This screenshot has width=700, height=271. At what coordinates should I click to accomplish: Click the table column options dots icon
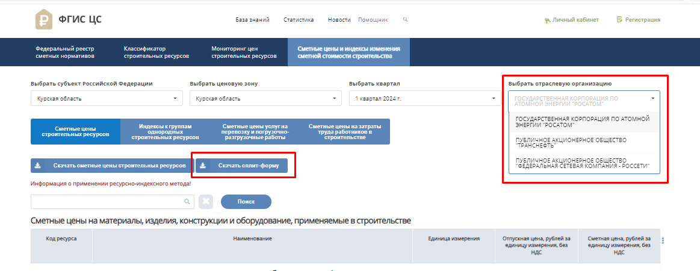(663, 240)
